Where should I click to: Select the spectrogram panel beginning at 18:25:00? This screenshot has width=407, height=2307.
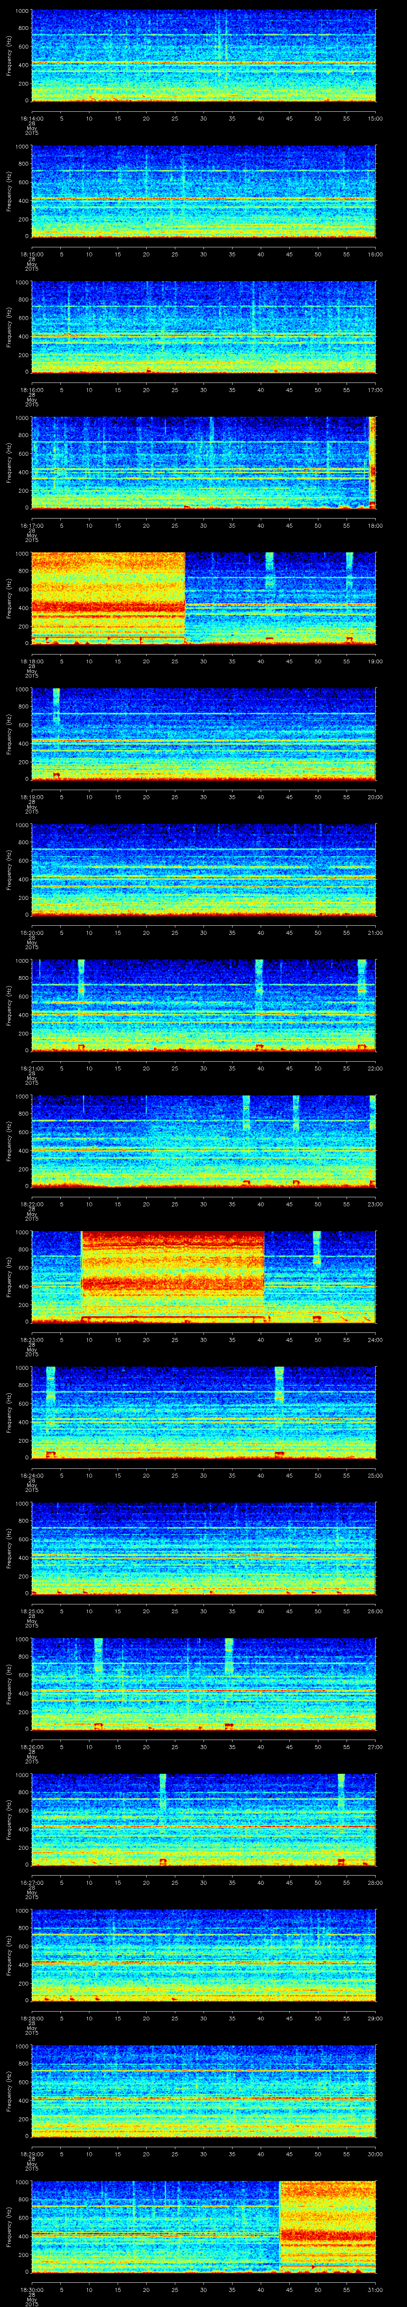tap(204, 1548)
